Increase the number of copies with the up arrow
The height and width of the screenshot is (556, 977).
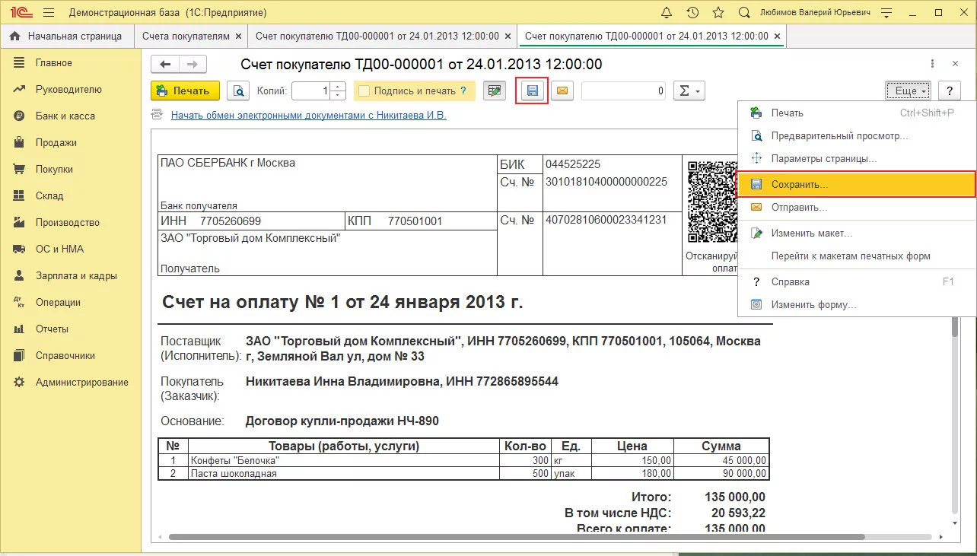tap(338, 87)
